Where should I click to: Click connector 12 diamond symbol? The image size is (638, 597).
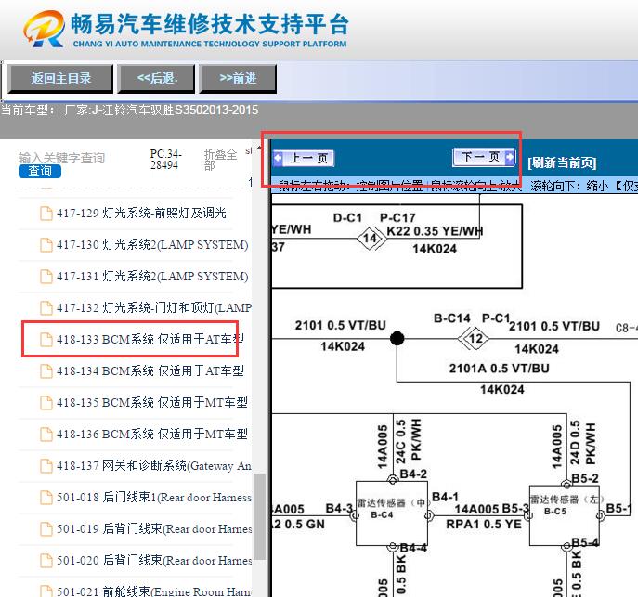(x=474, y=338)
